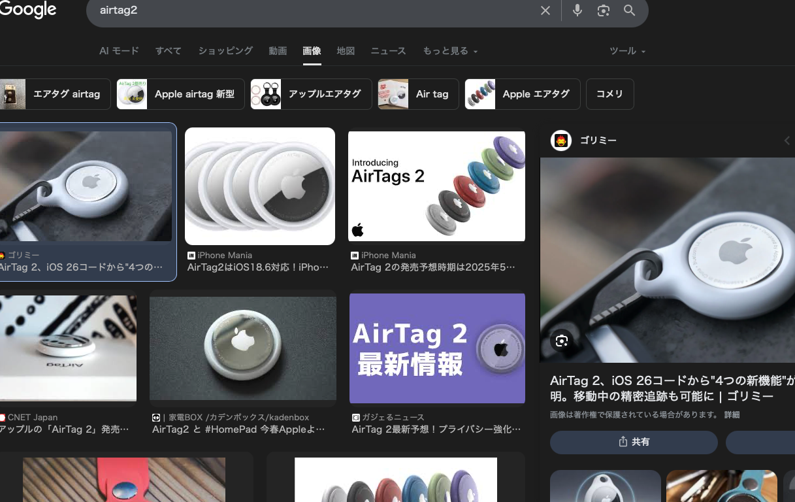Open Google Lens camera search icon
This screenshot has height=502, width=795.
(604, 10)
